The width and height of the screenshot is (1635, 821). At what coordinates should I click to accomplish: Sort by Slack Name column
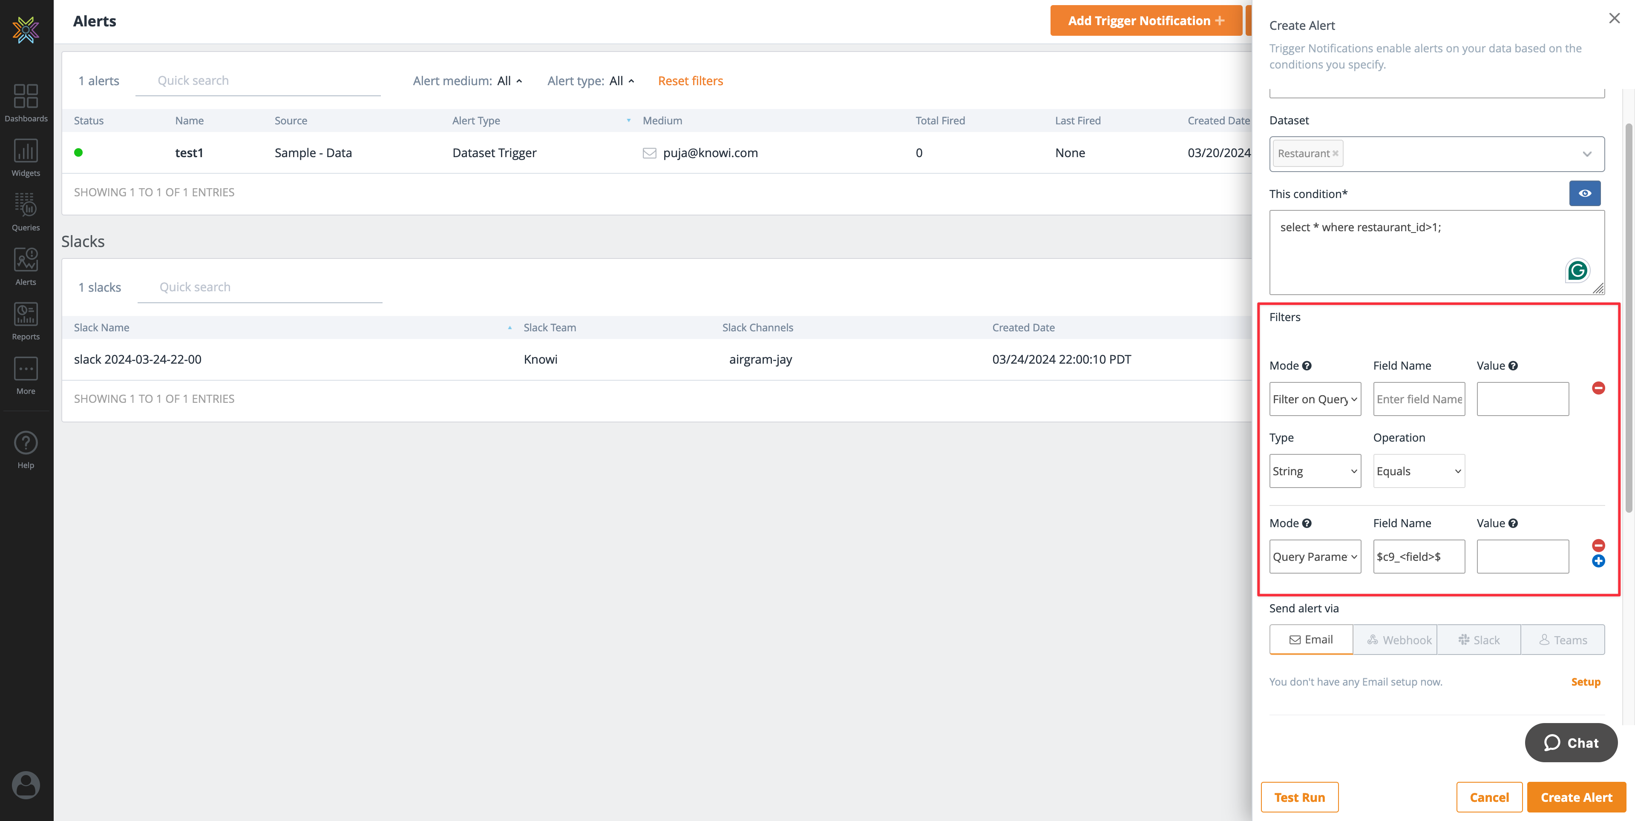point(101,327)
